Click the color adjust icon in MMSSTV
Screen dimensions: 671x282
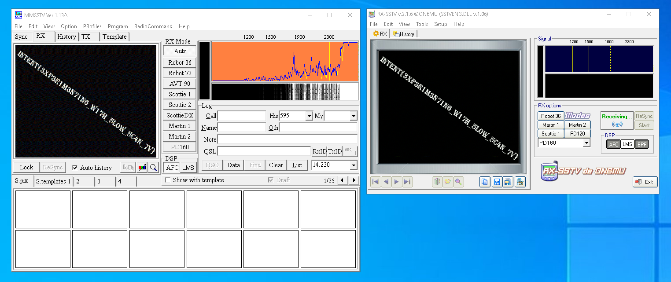coord(142,168)
